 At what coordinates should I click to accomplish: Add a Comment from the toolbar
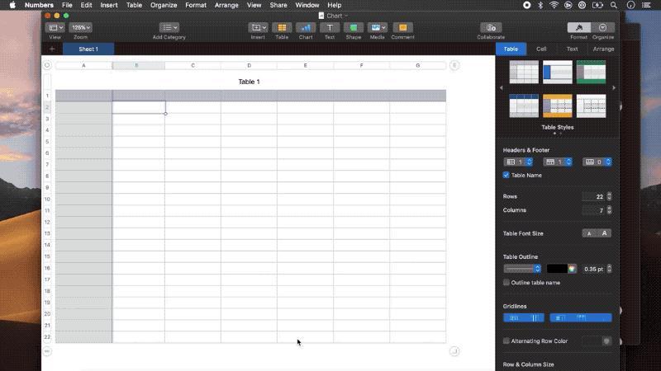[x=402, y=28]
